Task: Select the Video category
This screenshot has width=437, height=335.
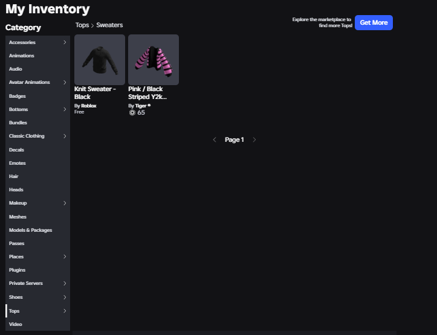Action: (37, 324)
